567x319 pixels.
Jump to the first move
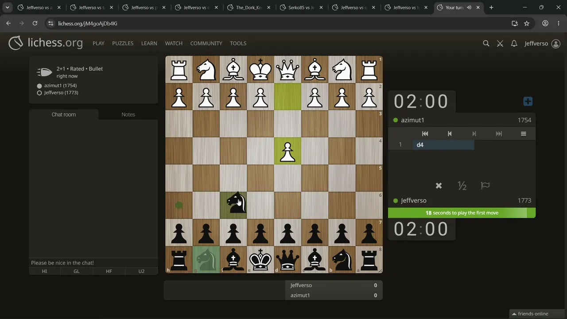click(x=425, y=134)
